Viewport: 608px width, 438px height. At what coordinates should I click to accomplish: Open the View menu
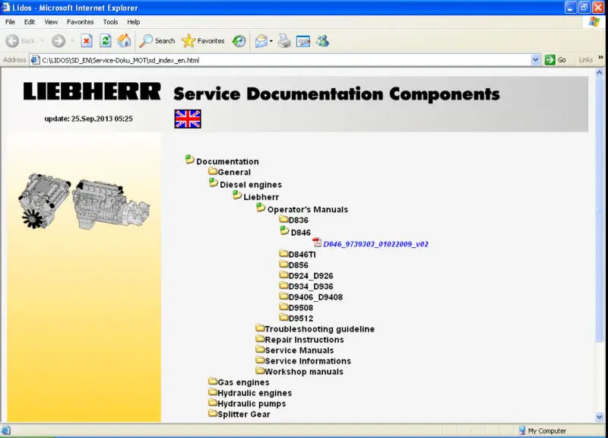[51, 22]
